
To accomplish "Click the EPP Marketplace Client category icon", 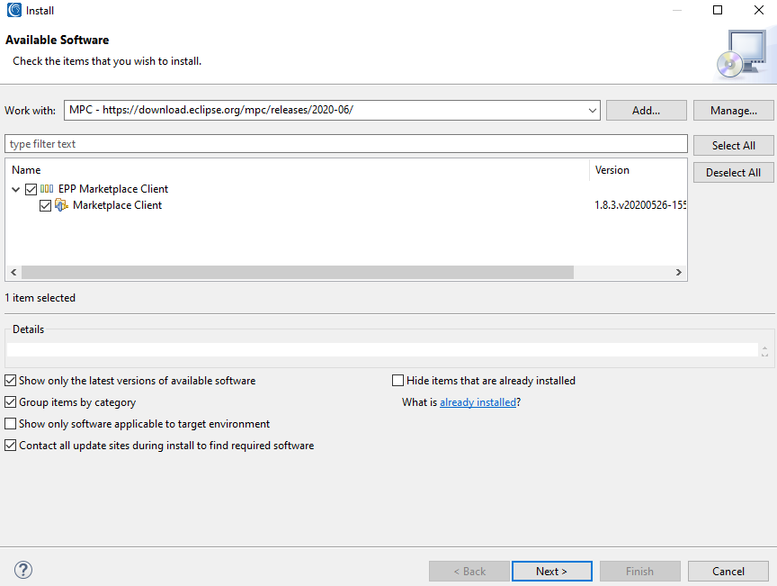I will [47, 188].
